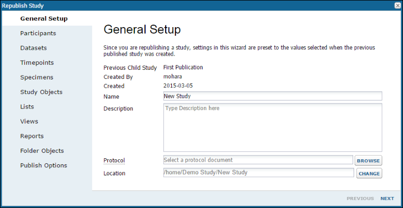Browse for a protocol document
Viewport: 403px width, 208px height.
[368, 161]
